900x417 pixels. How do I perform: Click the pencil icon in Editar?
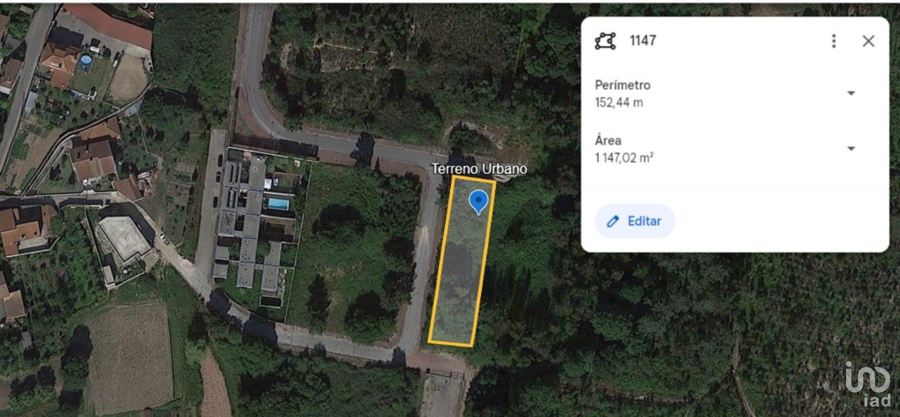[613, 222]
